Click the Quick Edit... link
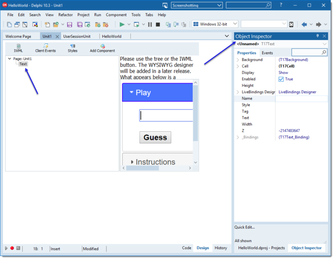 tap(245, 227)
